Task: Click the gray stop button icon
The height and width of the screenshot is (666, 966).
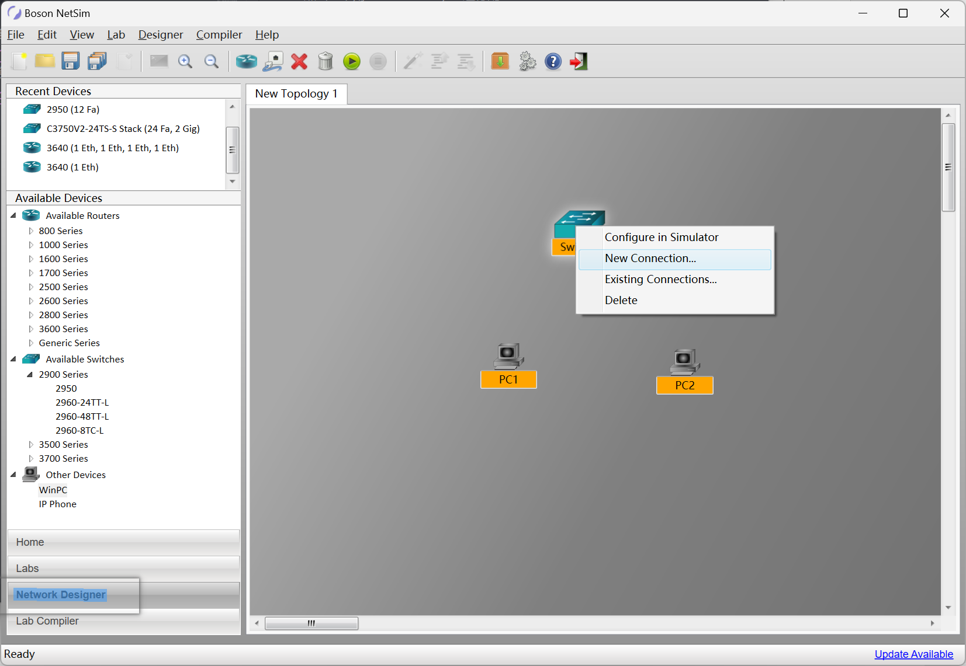Action: [378, 61]
